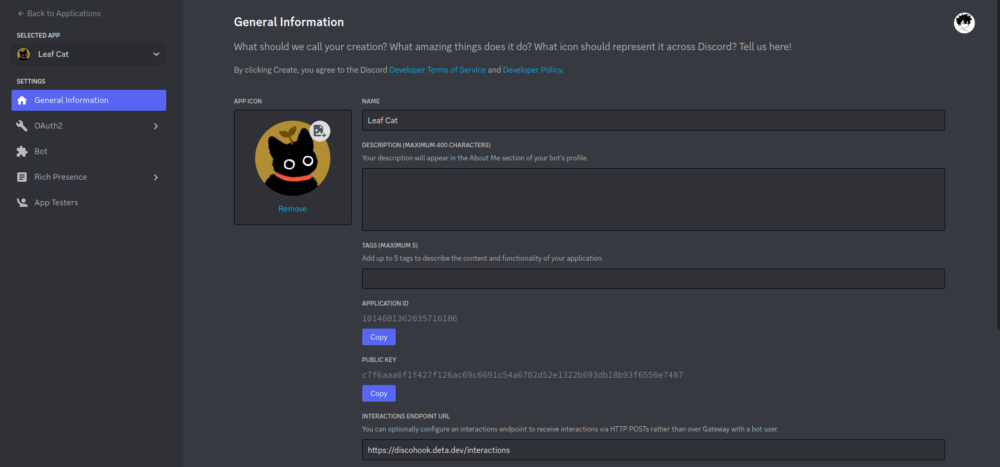Select the General Information home icon

[22, 100]
